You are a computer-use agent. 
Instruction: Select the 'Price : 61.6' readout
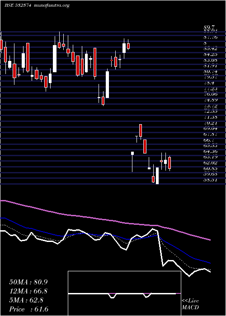[29, 309]
